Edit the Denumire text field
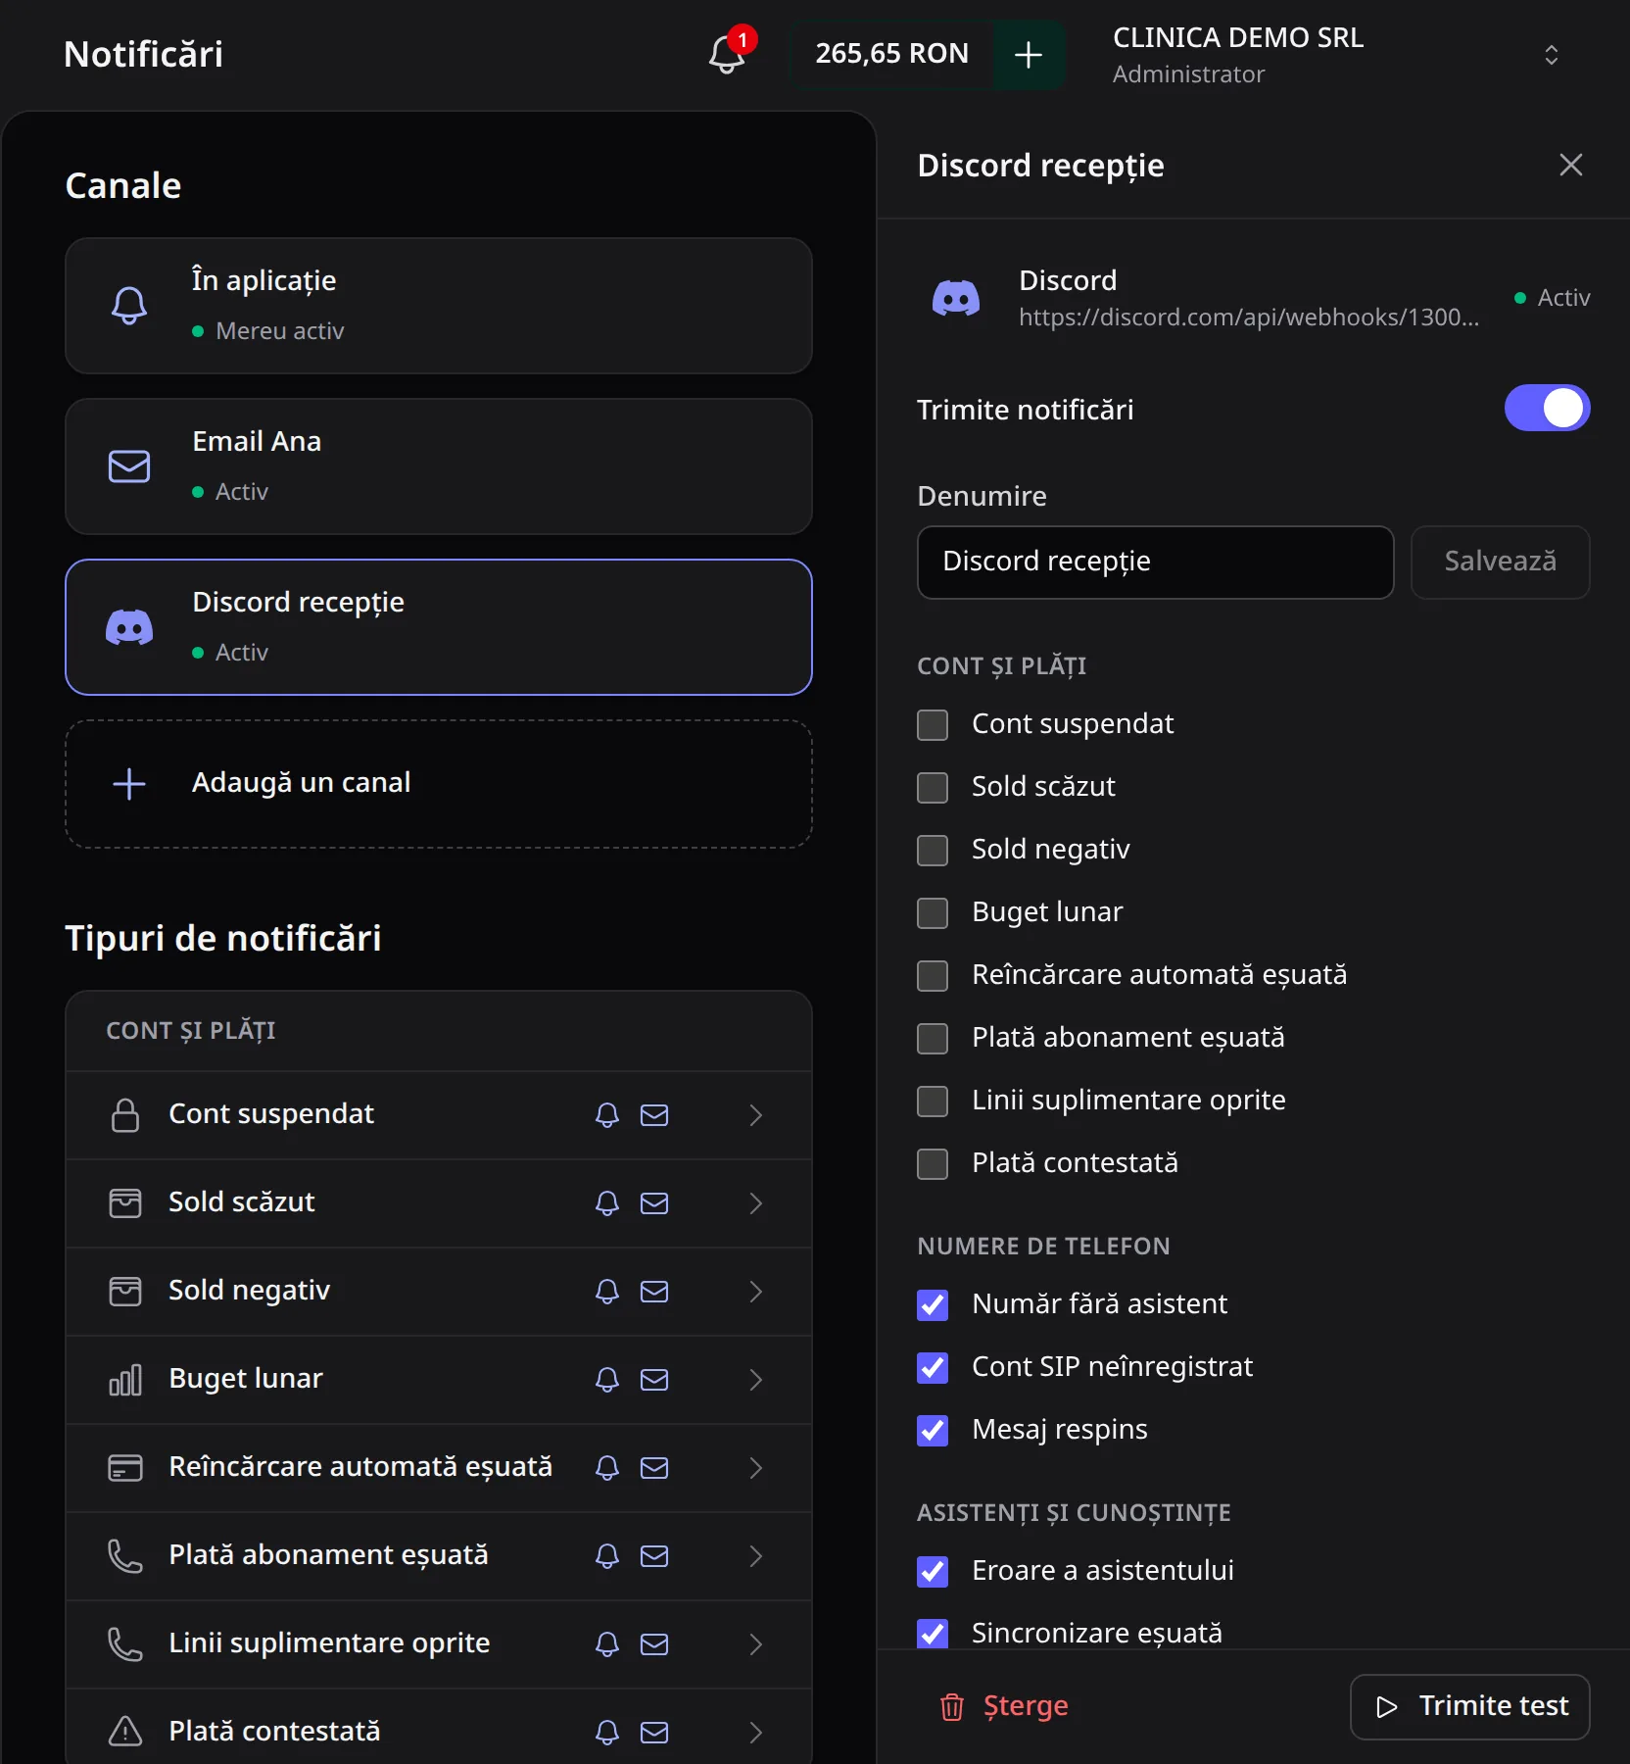1630x1764 pixels. (1155, 562)
